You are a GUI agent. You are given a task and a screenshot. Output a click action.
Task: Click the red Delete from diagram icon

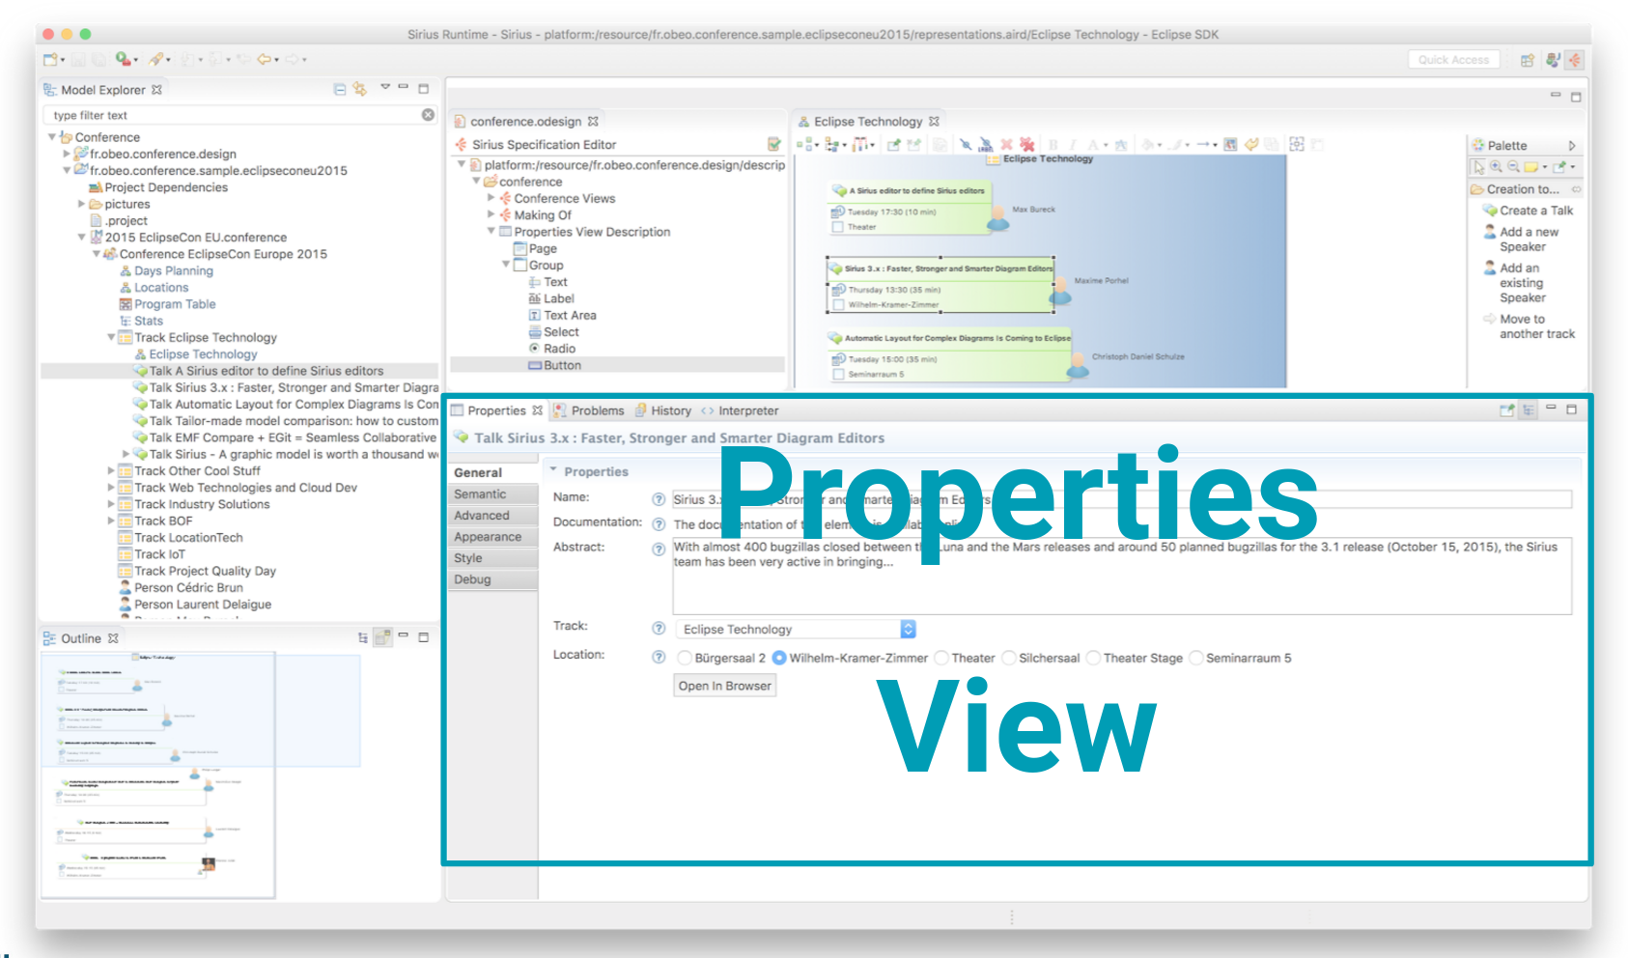1006,145
